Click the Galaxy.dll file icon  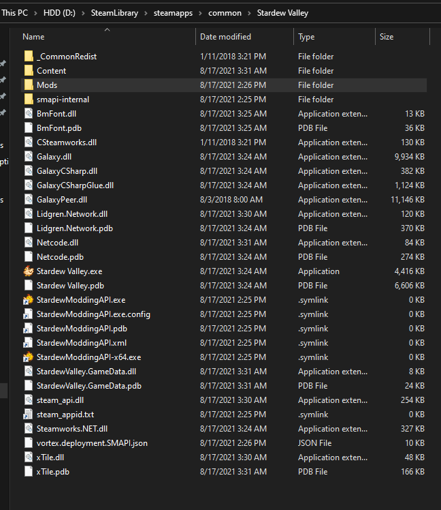(29, 156)
